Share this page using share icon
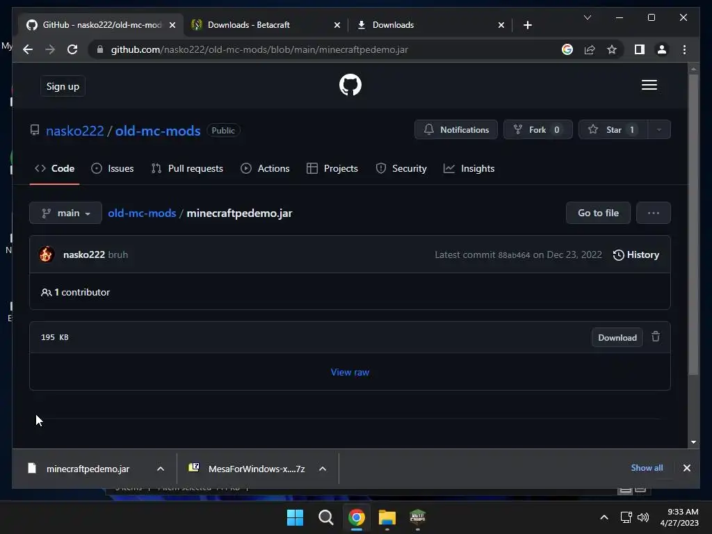The width and height of the screenshot is (712, 534). point(590,49)
